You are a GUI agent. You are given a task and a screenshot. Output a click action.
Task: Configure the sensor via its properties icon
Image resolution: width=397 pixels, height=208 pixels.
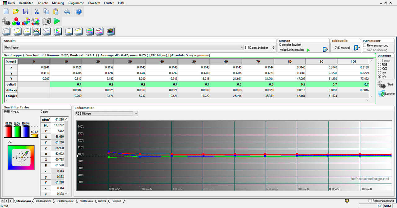pyautogui.click(x=325, y=49)
